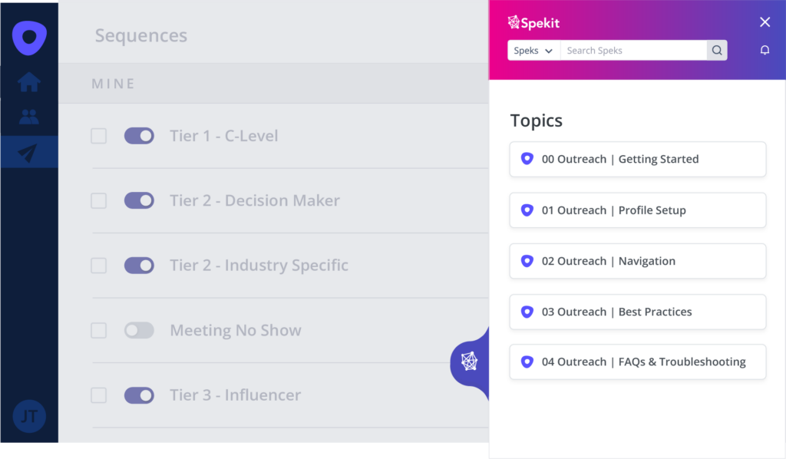Turn off the Tier 3 - Influencer toggle
The height and width of the screenshot is (459, 786).
pyautogui.click(x=139, y=395)
